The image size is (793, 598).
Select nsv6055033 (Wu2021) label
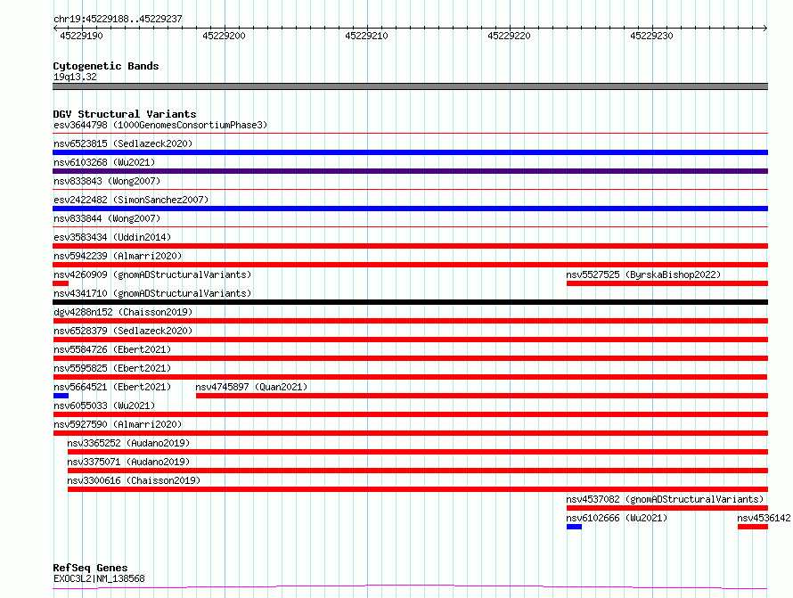pos(104,405)
